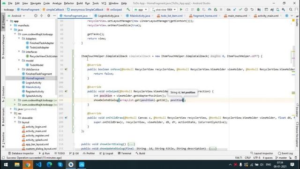300x169 pixels.
Task: Open the SDK Manager icon in the toolbar
Action: click(x=283, y=9)
